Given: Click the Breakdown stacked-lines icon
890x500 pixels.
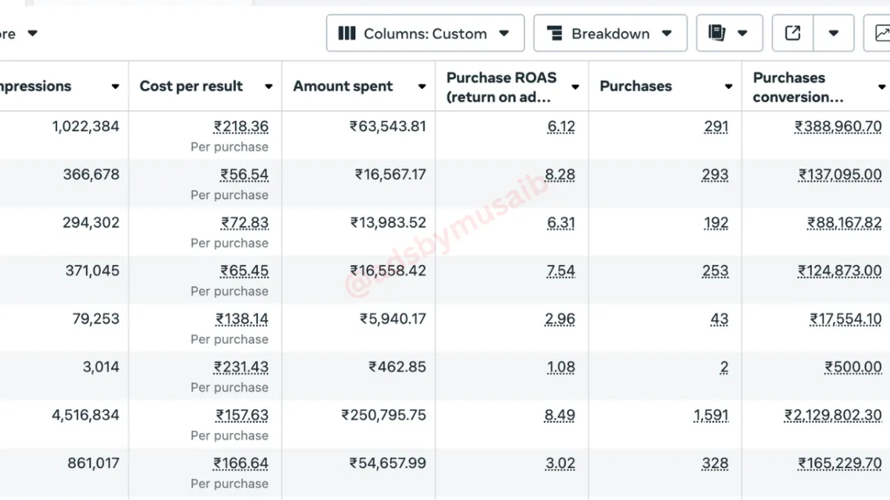Looking at the screenshot, I should pos(554,33).
